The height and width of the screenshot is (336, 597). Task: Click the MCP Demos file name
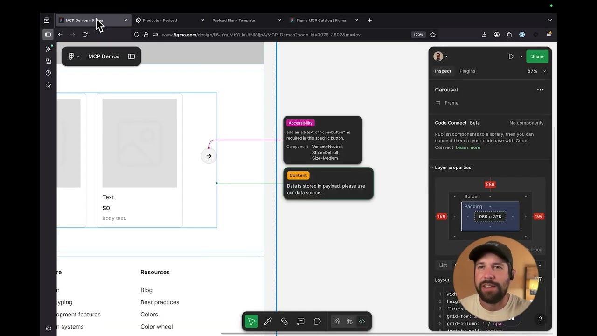coord(104,56)
